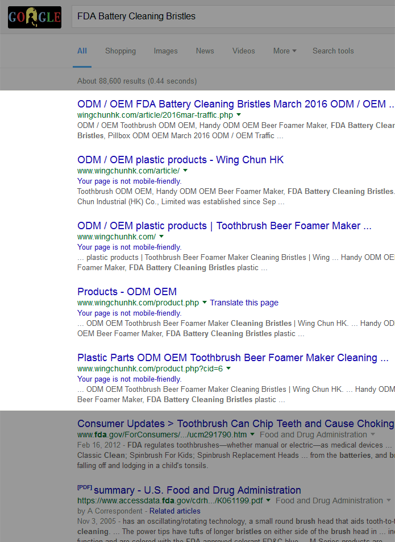Open result Toothbrush Beer Foamer Maker title
395x542 pixels.
(x=224, y=226)
